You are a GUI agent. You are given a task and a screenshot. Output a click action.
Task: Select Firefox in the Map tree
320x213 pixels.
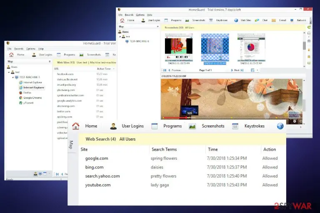point(25,92)
